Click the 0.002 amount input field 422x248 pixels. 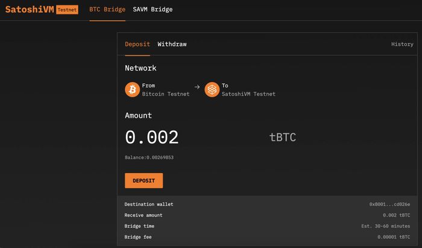[x=152, y=137]
